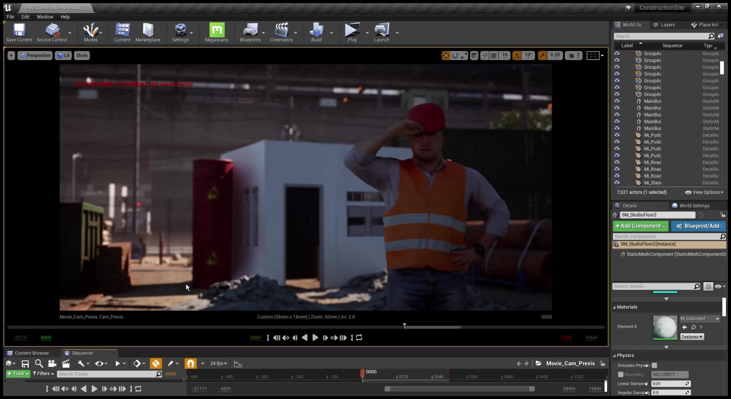Viewport: 731px width, 399px height.
Task: Open the Window menu
Action: [x=45, y=17]
